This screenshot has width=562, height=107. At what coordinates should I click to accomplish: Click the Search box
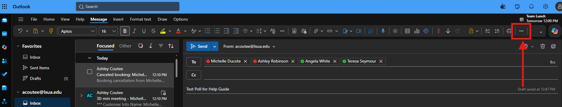tap(128, 6)
